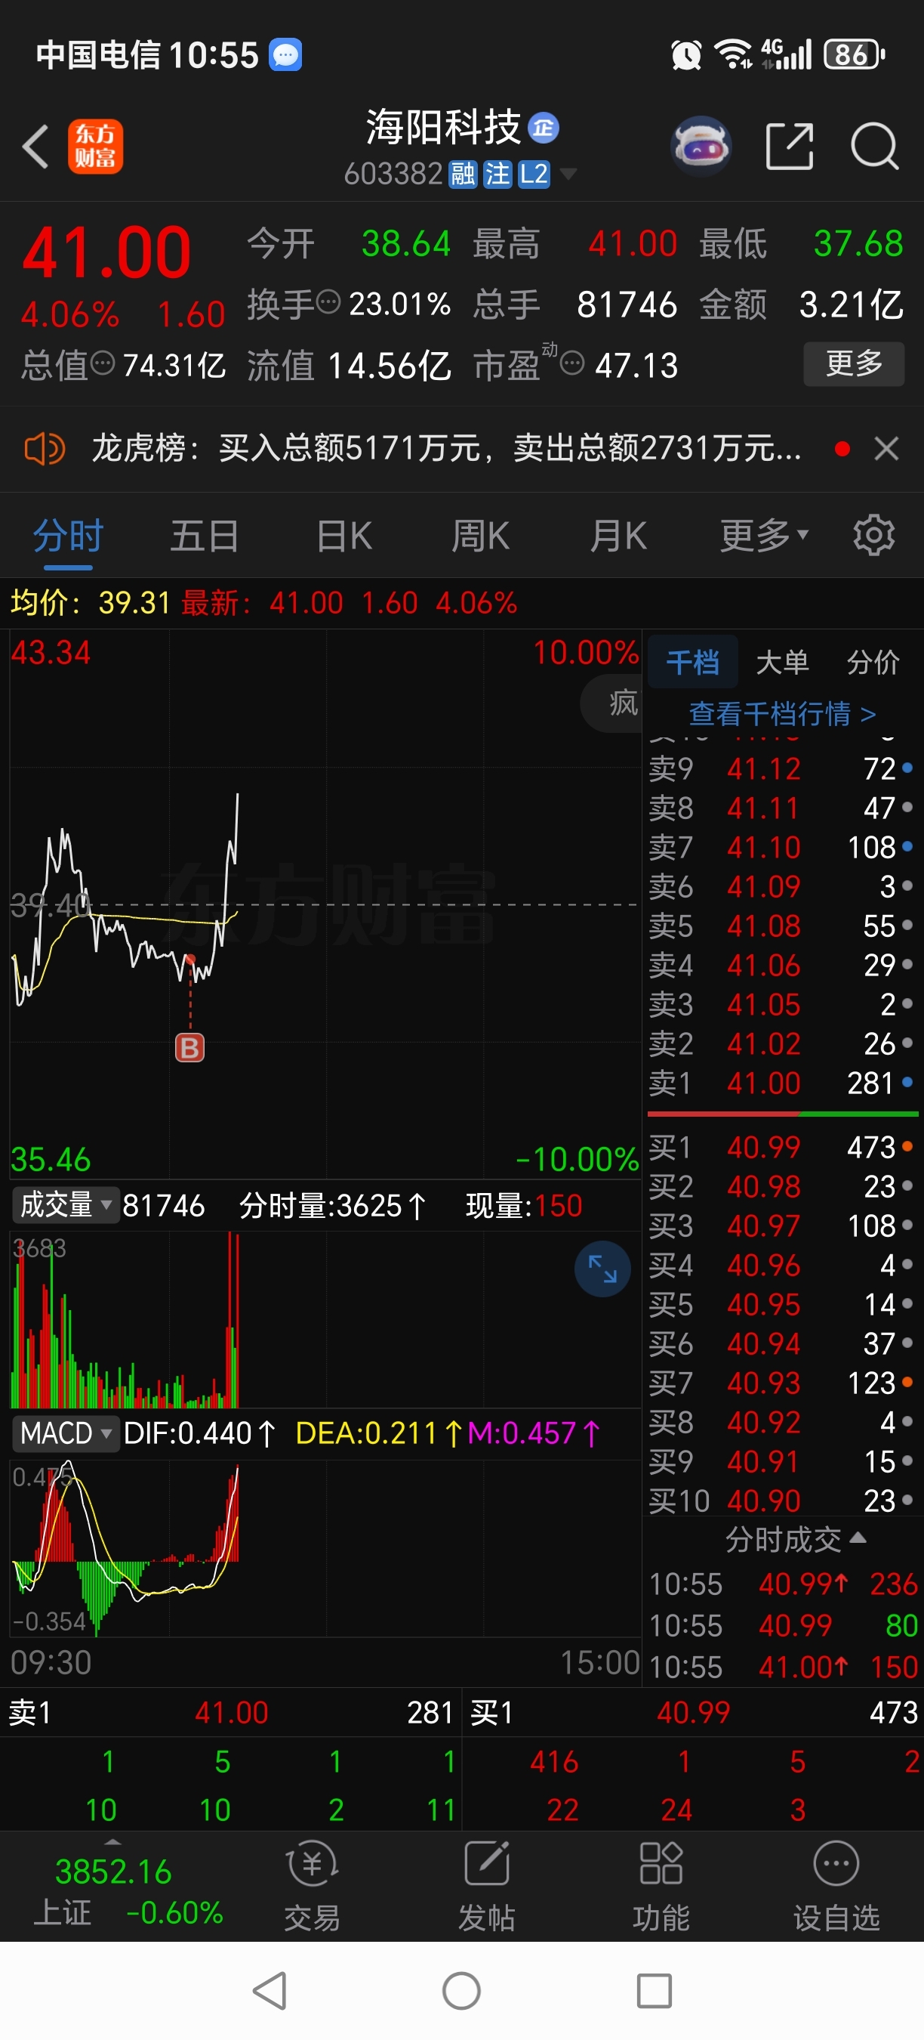Select the 卖5 41.08 order row

(x=781, y=926)
